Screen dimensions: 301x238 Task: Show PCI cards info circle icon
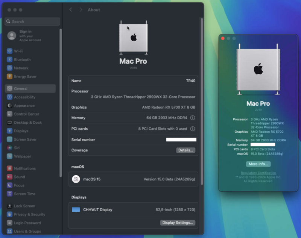(x=193, y=129)
